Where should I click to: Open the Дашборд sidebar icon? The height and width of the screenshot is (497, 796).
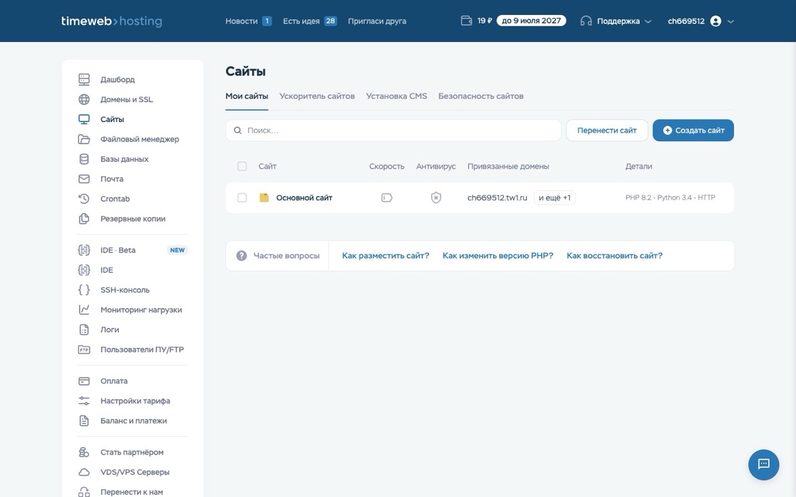85,80
